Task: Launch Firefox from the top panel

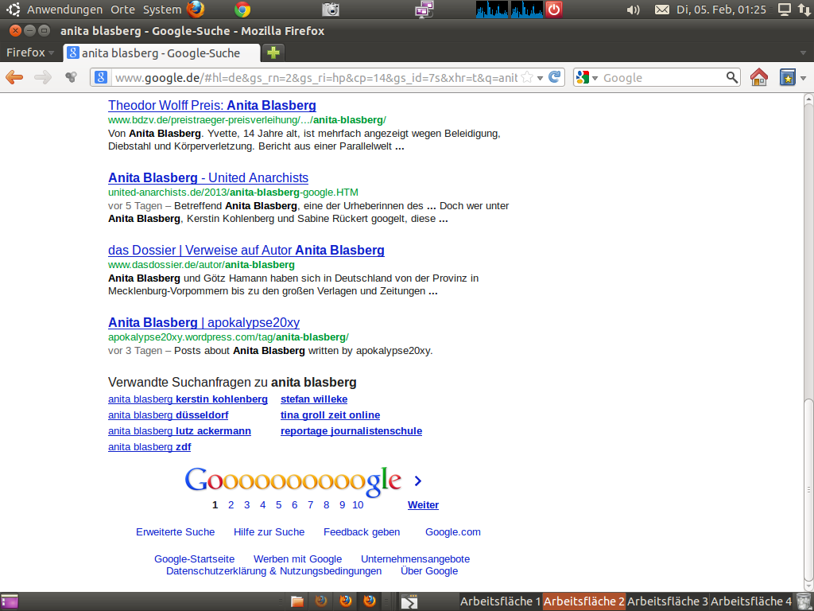Action: point(196,10)
